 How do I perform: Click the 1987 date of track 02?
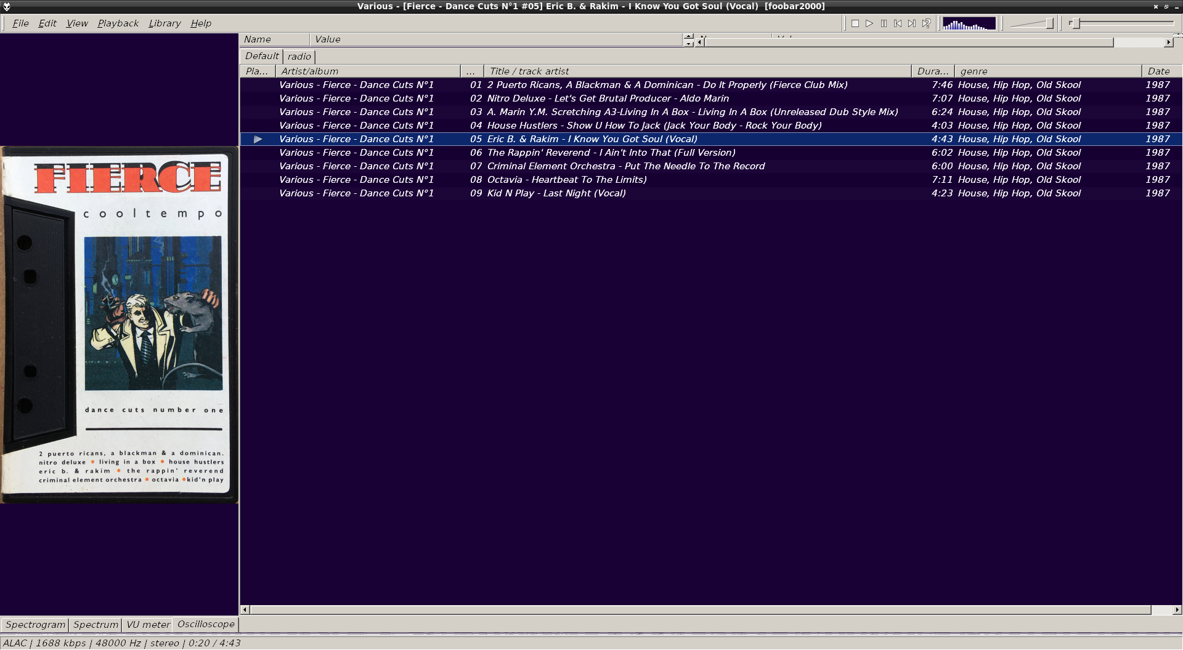click(x=1157, y=98)
